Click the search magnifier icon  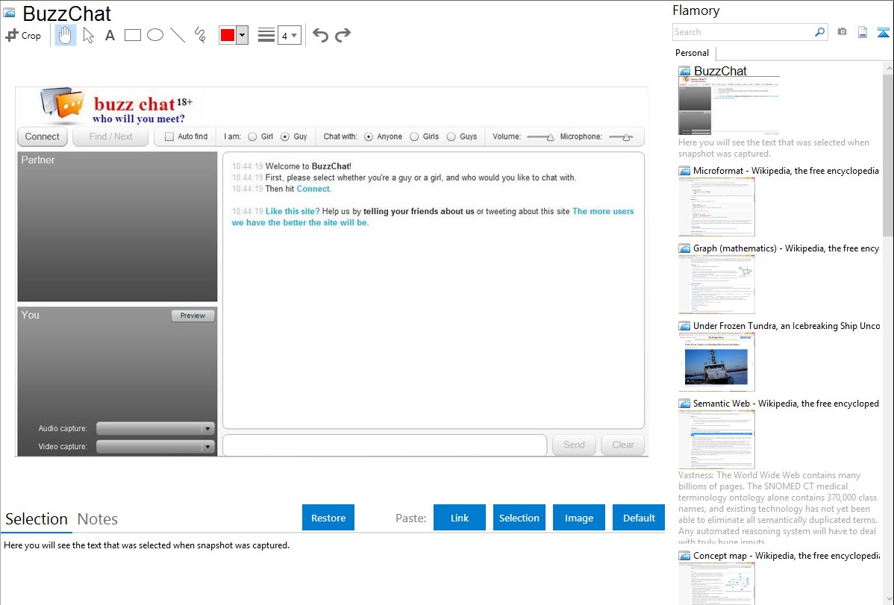tap(819, 32)
